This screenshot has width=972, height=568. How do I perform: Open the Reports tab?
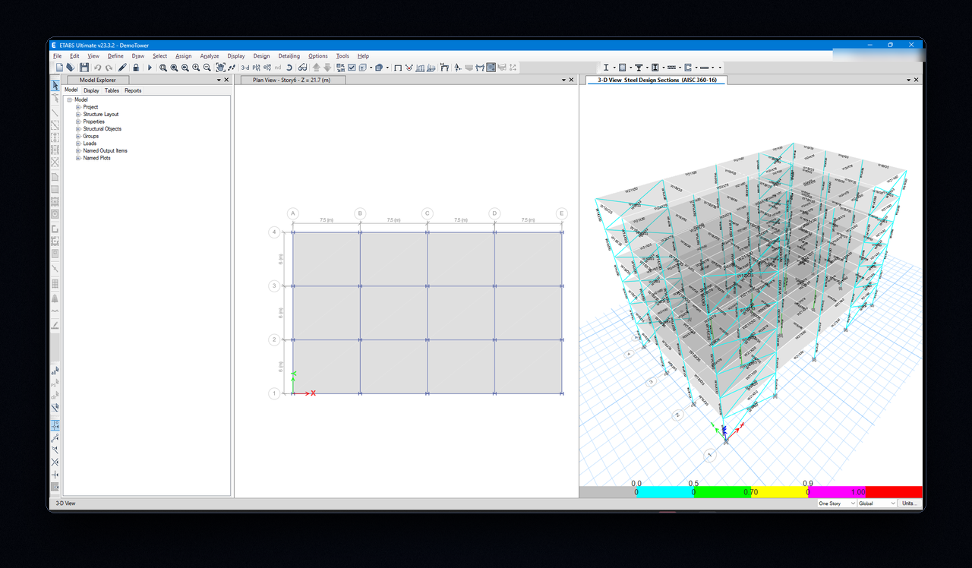[133, 90]
